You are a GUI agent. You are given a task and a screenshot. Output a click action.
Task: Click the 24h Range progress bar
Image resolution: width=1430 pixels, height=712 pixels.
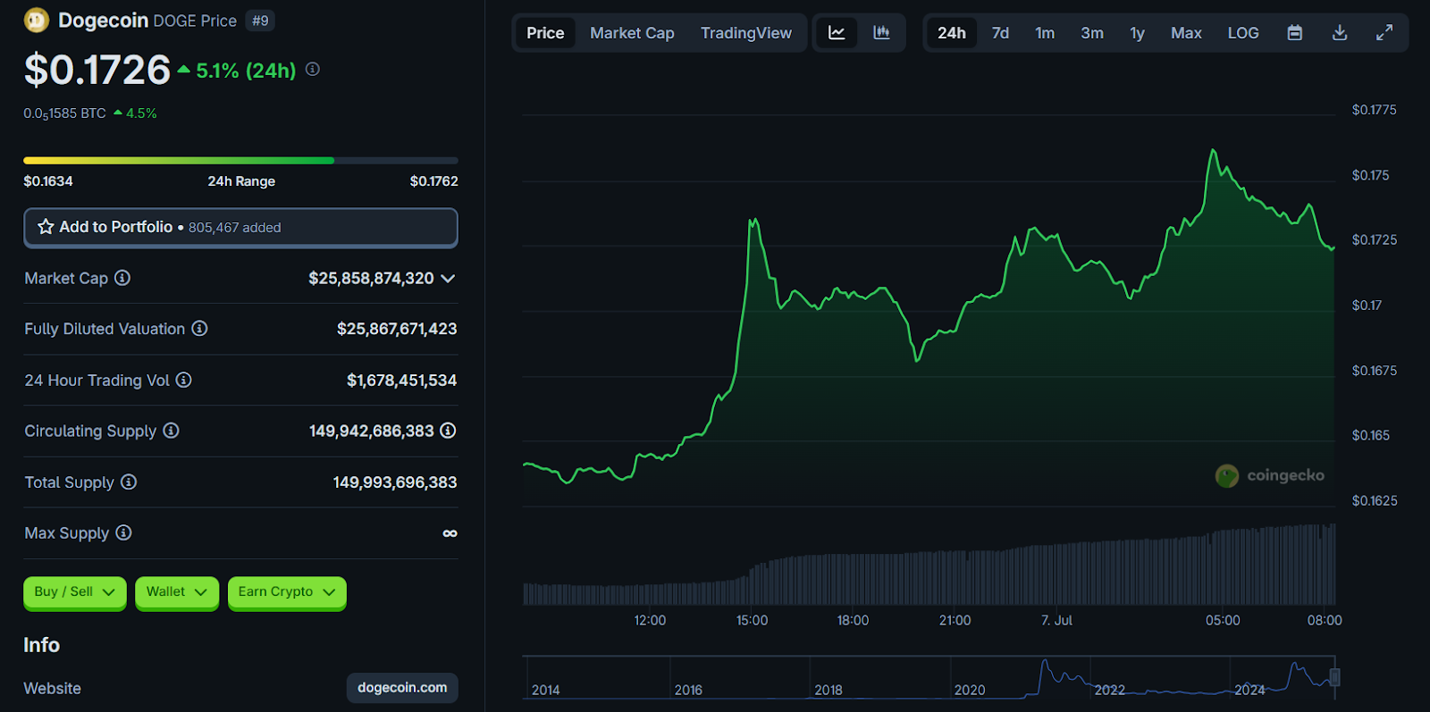pos(240,161)
